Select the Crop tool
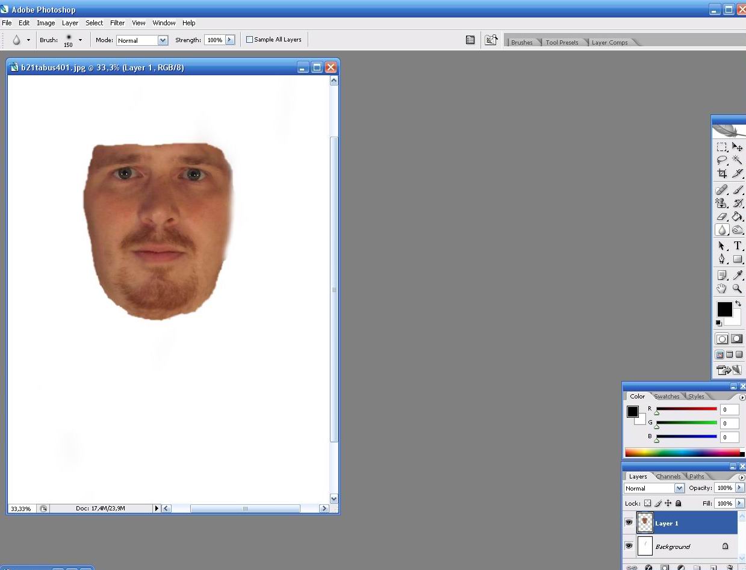The height and width of the screenshot is (570, 746). 721,173
